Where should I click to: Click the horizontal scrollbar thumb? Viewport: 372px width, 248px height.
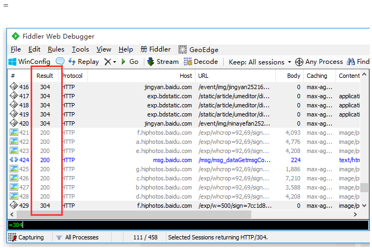tap(134, 215)
